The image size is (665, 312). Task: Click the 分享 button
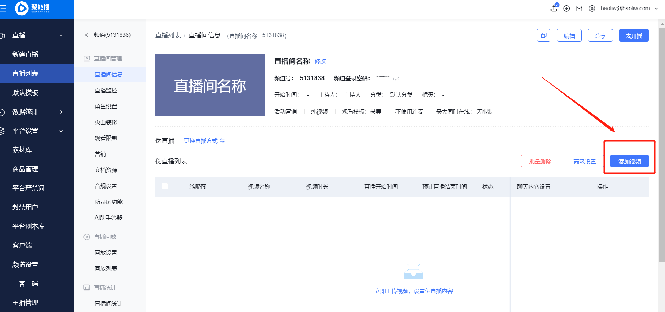tap(600, 35)
